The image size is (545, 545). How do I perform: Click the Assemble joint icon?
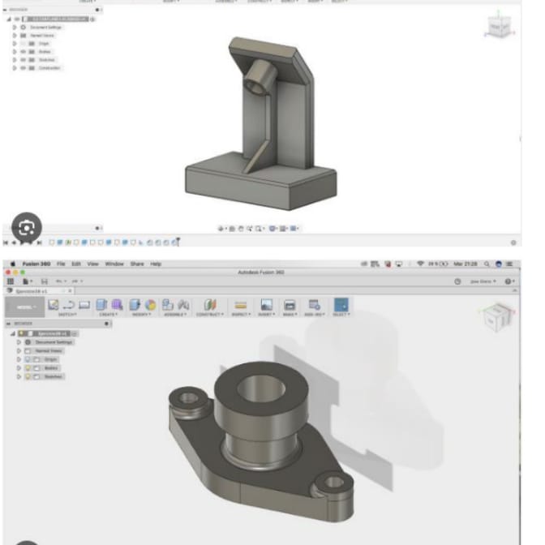(169, 306)
